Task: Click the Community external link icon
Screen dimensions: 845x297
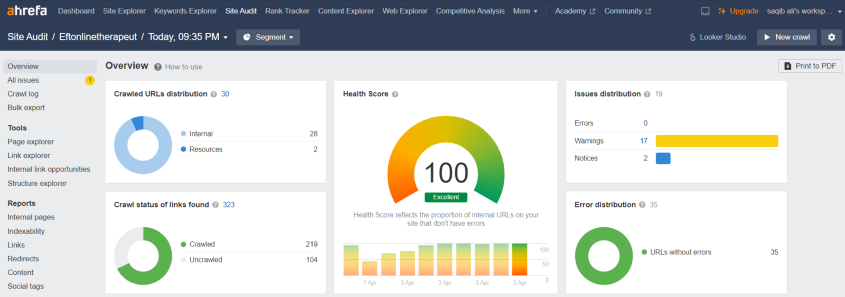Action: tap(649, 11)
